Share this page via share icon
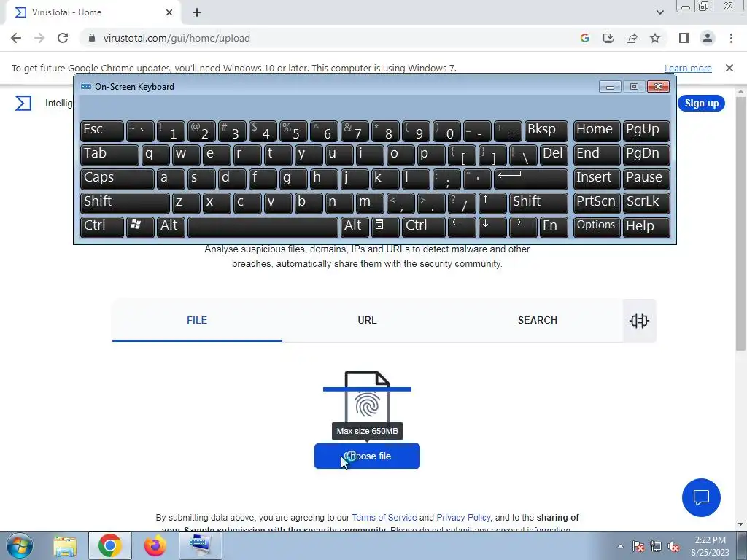This screenshot has width=747, height=560. pyautogui.click(x=632, y=38)
